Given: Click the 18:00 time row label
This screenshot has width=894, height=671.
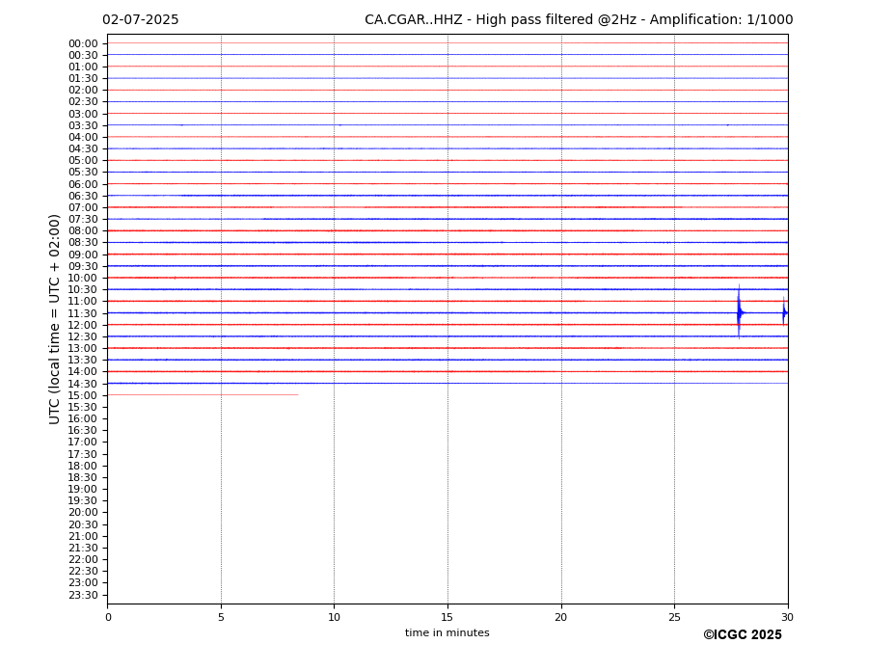Looking at the screenshot, I should 83,466.
